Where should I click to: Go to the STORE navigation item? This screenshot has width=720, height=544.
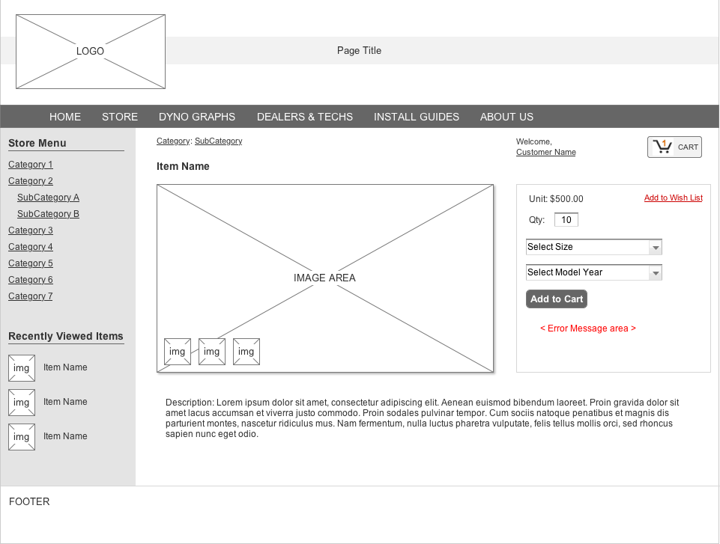[x=120, y=117]
